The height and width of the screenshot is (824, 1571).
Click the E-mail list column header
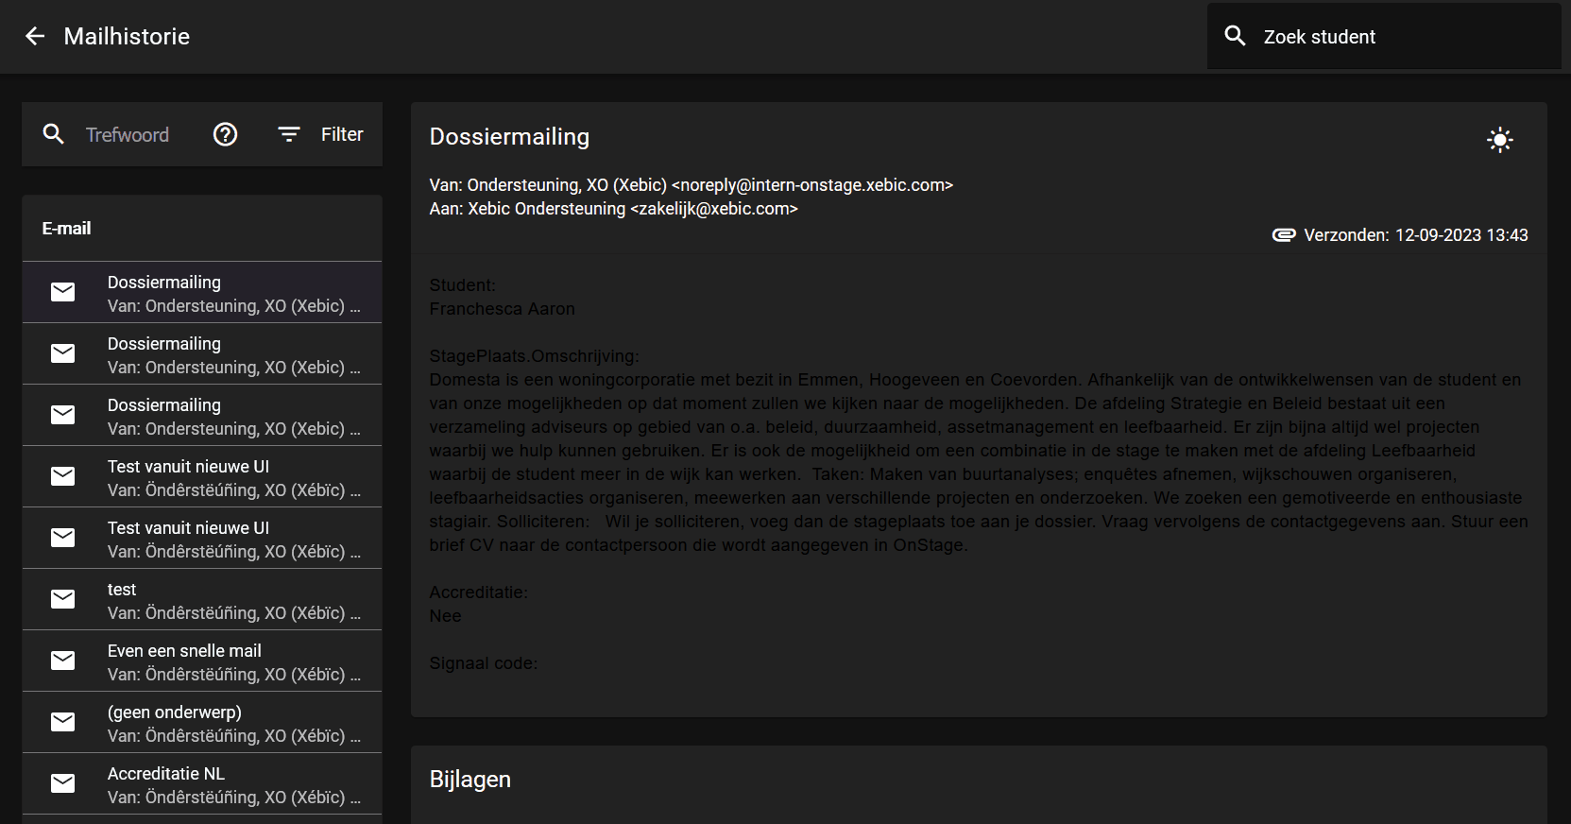tap(66, 229)
